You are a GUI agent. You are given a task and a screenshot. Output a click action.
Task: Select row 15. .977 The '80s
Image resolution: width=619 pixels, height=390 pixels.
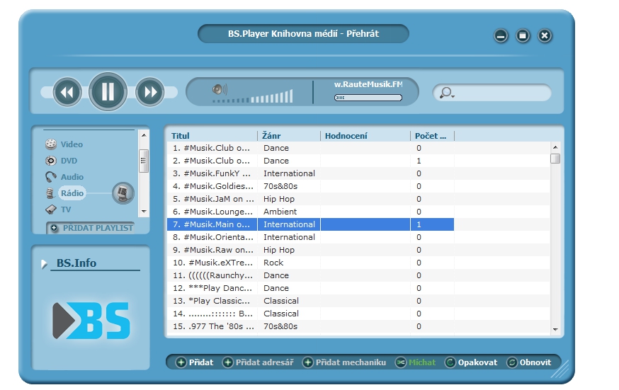pos(310,326)
